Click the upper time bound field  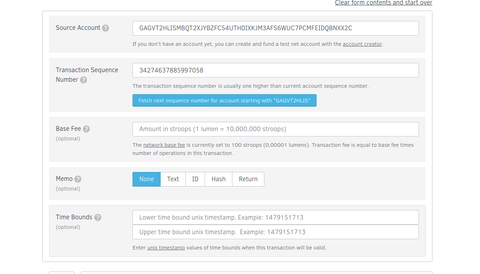pyautogui.click(x=275, y=232)
